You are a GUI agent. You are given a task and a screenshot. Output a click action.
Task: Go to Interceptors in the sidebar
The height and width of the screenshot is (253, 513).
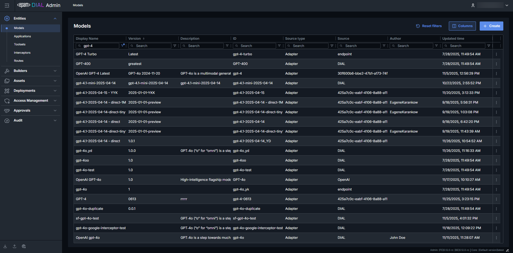(x=22, y=53)
